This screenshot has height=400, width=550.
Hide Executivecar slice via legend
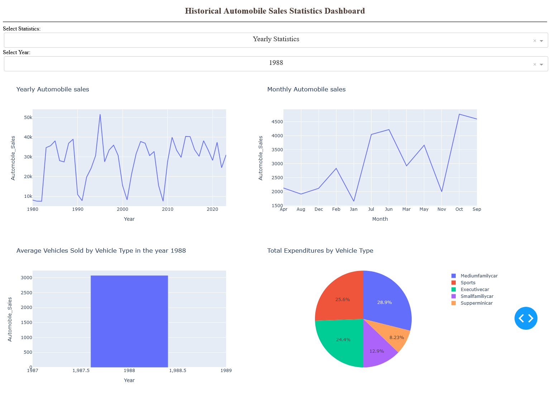(474, 290)
